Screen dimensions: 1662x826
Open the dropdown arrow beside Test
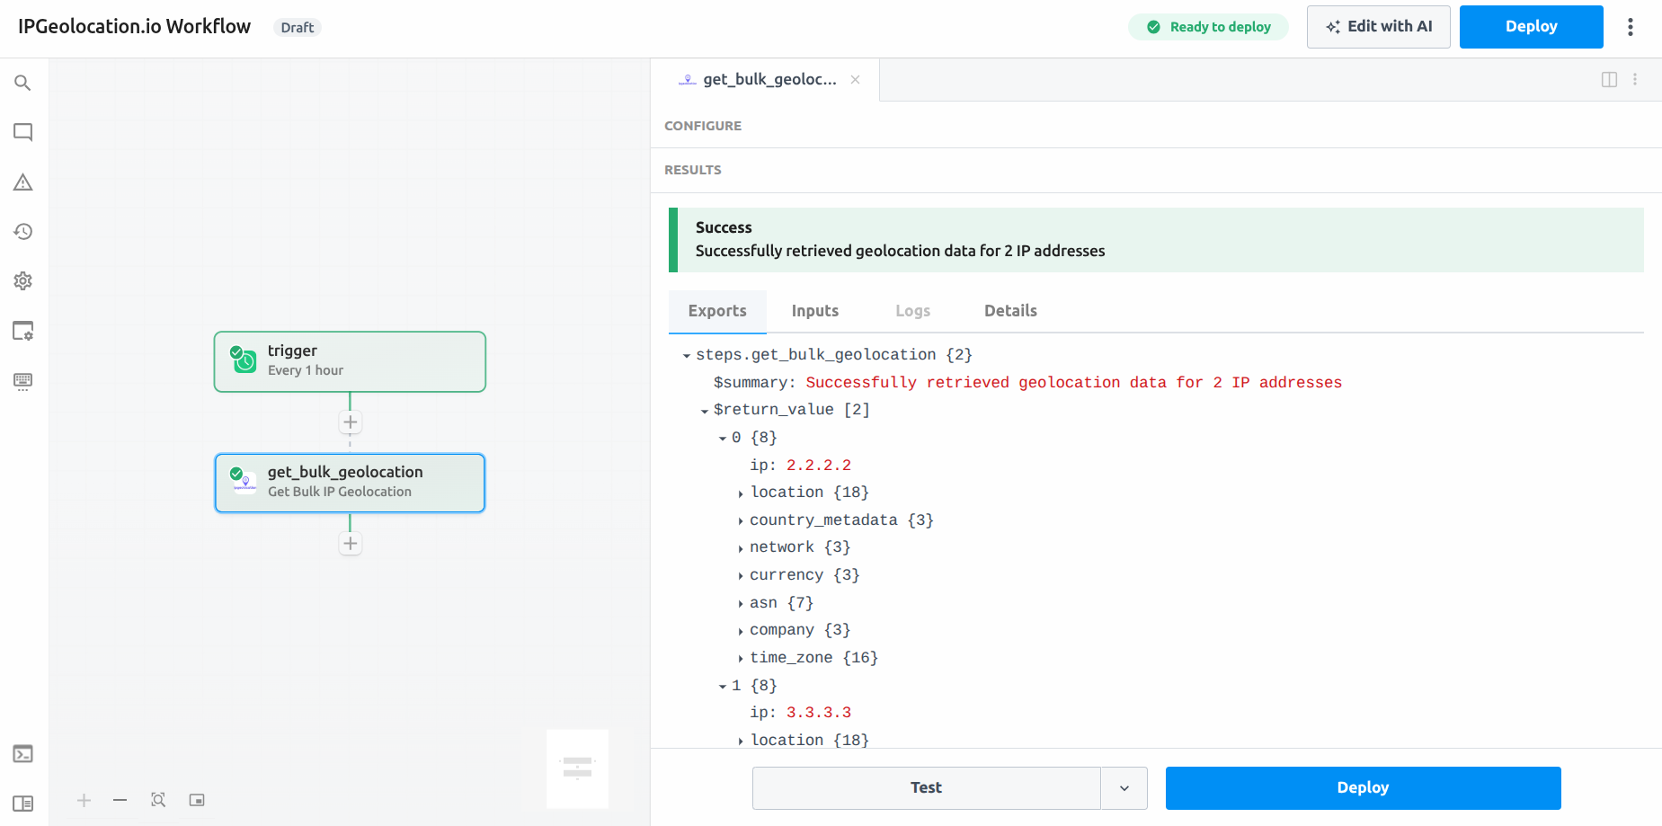[1124, 788]
